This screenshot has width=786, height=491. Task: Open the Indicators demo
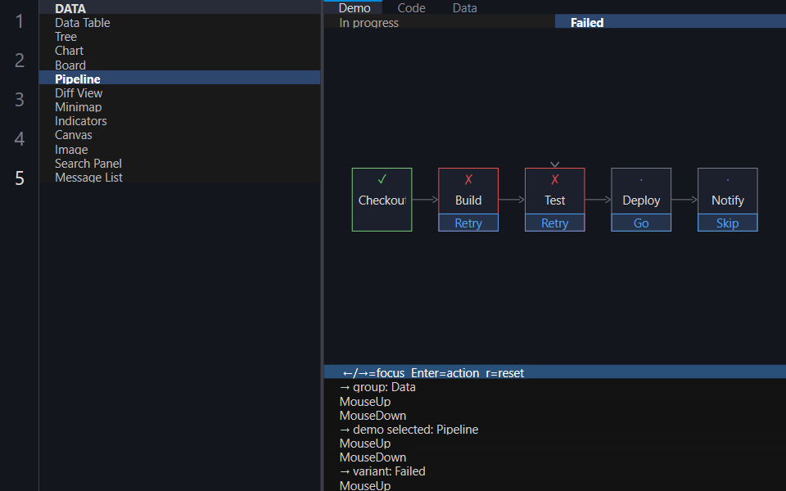179,121
